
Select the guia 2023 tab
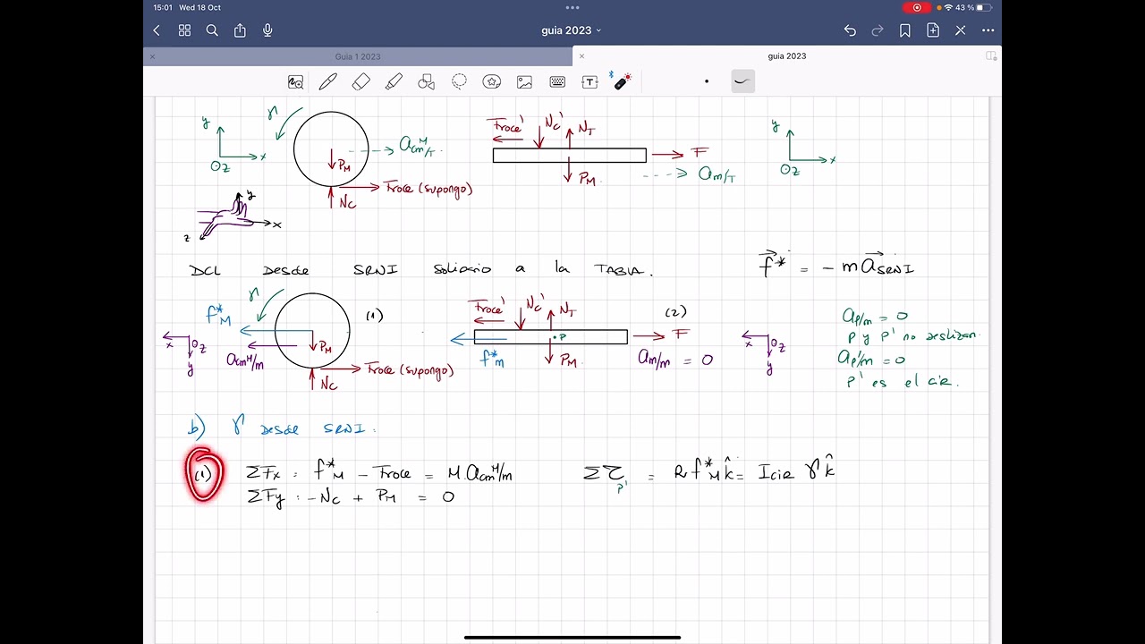(x=787, y=56)
